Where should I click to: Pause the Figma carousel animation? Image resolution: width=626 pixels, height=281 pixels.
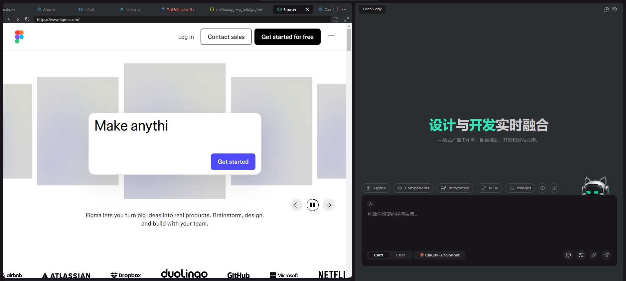tap(313, 205)
